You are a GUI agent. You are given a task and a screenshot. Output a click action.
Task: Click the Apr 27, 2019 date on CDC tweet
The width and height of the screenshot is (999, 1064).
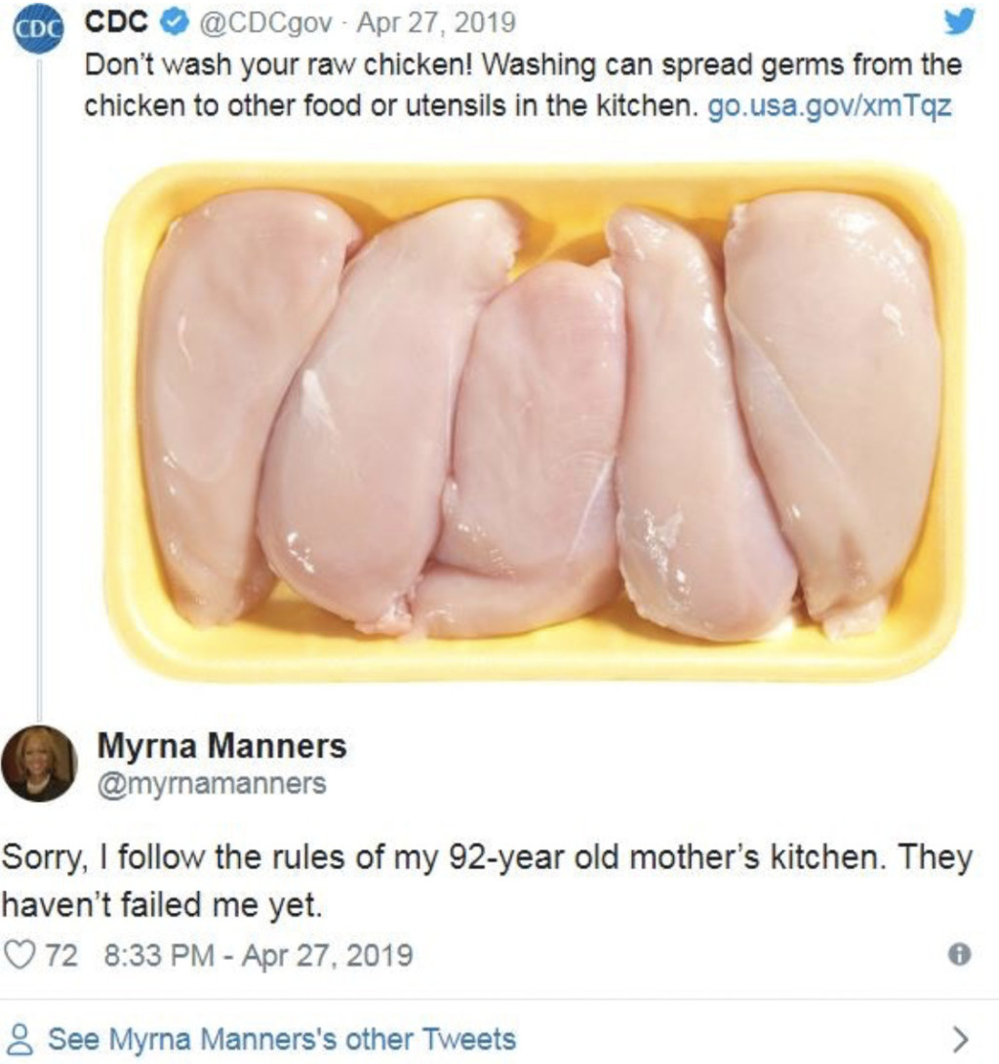(x=436, y=21)
